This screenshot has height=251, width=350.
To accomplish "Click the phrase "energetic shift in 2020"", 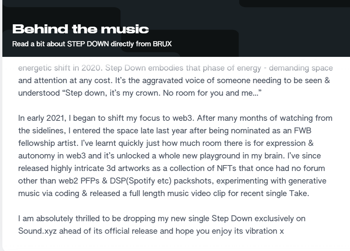I will click(60, 68).
